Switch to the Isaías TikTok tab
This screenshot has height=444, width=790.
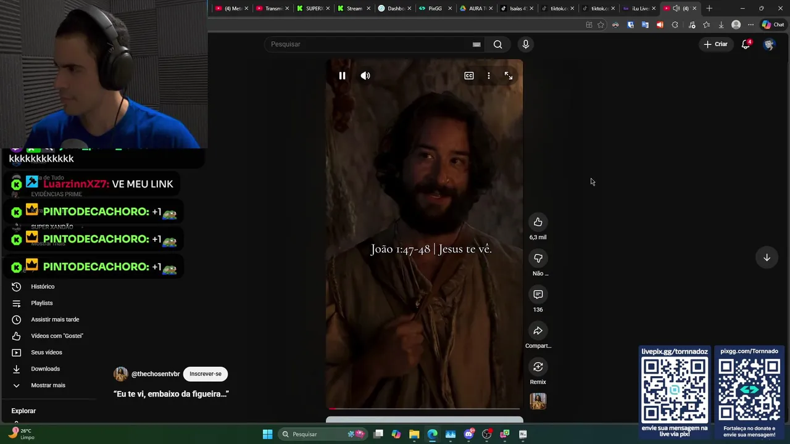[x=517, y=8]
